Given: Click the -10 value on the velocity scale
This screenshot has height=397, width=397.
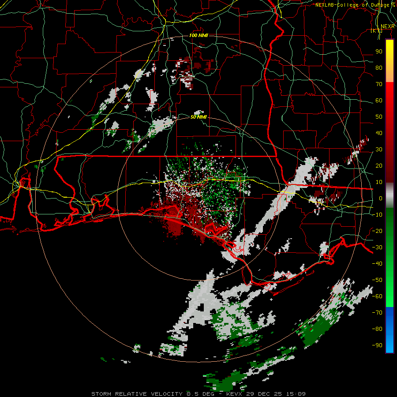Looking at the screenshot, I should coord(377,215).
